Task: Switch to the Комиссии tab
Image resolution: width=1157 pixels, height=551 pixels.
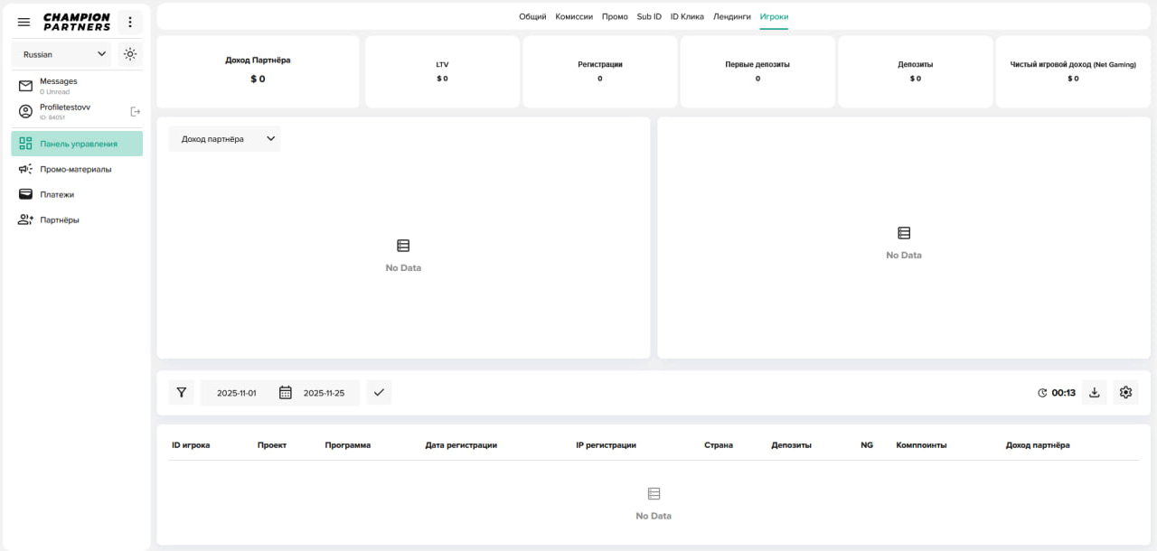Action: tap(574, 16)
